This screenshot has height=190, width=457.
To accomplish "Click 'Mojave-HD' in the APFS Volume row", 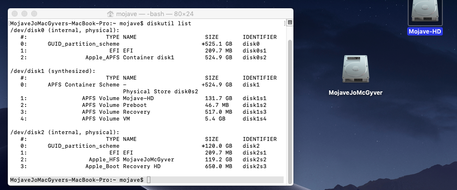I will click(x=138, y=98).
